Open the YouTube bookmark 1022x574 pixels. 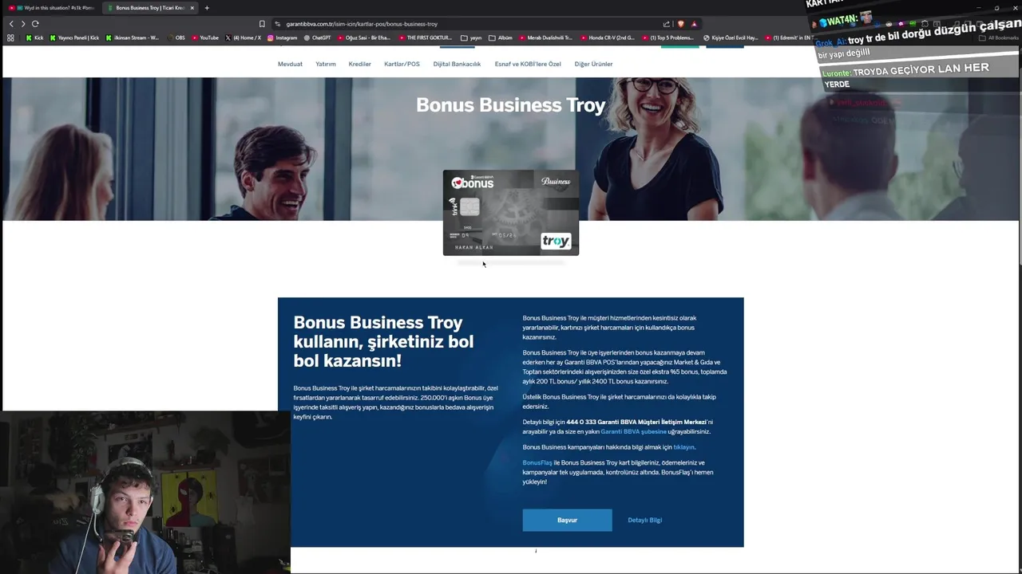pos(205,37)
